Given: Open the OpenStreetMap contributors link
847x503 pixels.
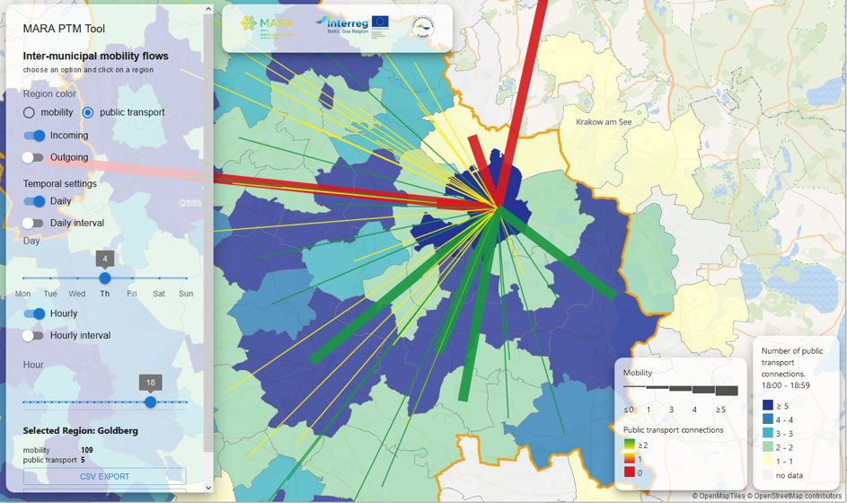Looking at the screenshot, I should pos(794,496).
